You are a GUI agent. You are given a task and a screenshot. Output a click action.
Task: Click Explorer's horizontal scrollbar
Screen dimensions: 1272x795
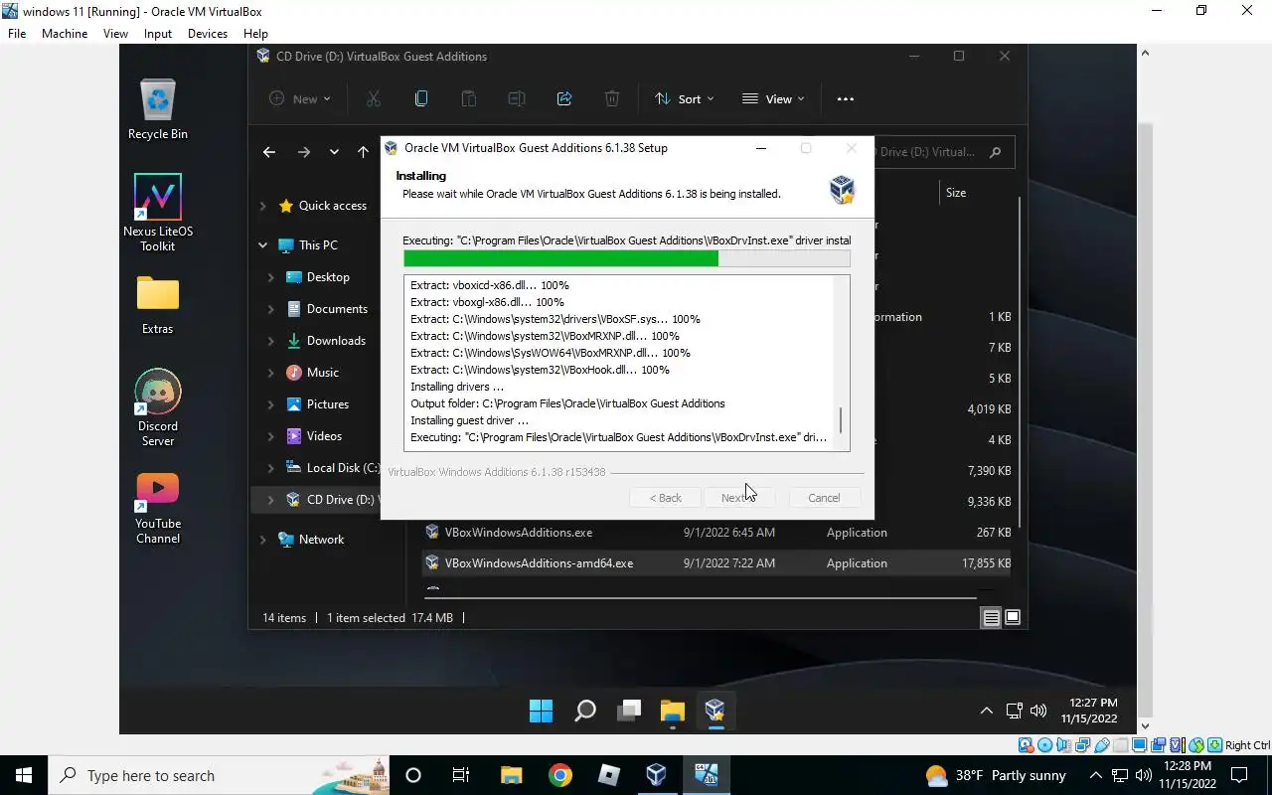(x=703, y=597)
